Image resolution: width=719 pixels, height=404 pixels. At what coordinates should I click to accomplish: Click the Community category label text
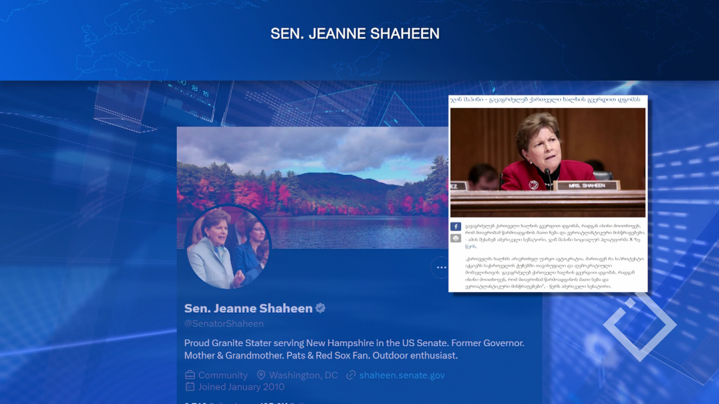(x=223, y=375)
